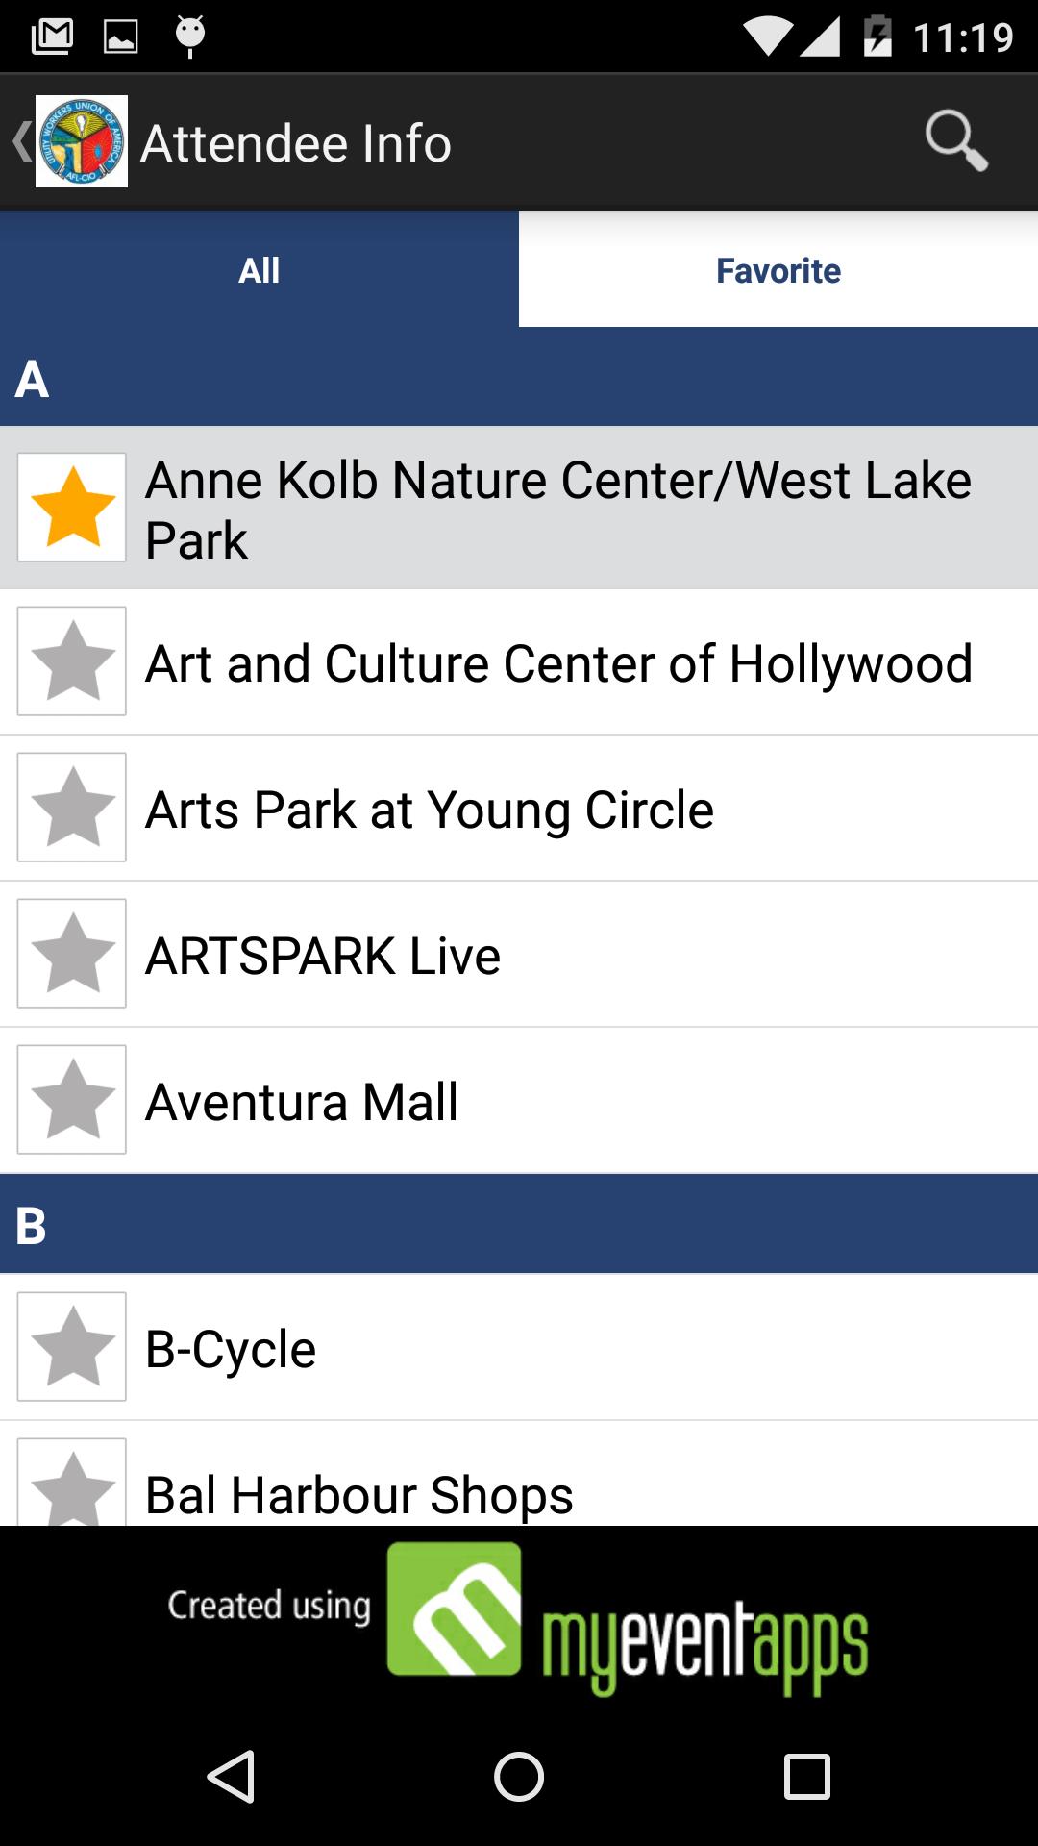Go back using the header chevron
Viewport: 1038px width, 1846px height.
(x=21, y=141)
